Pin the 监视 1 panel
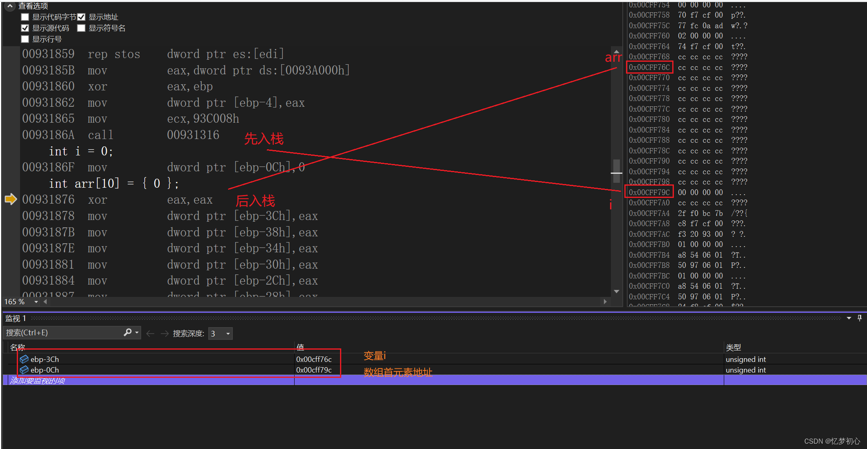This screenshot has width=867, height=449. [860, 318]
